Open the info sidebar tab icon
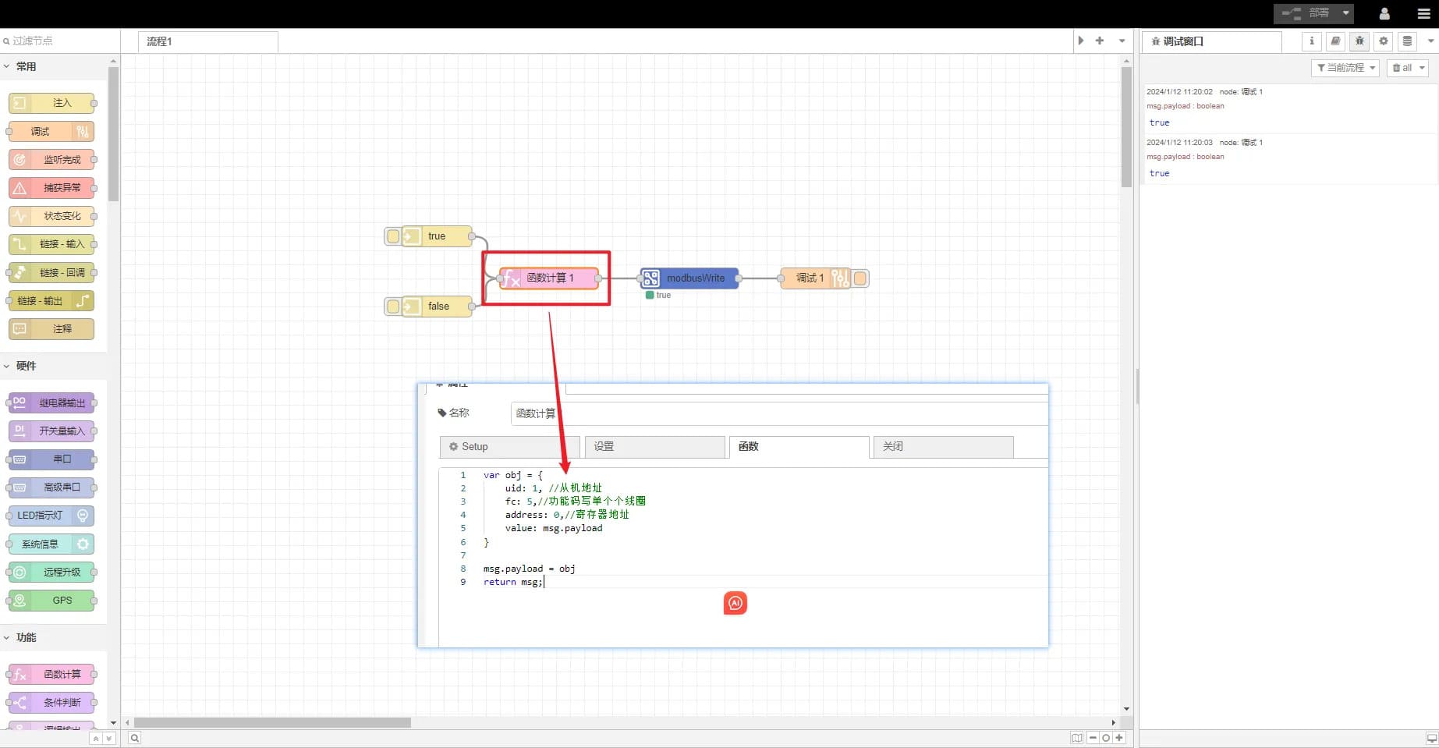1439x748 pixels. click(1311, 41)
